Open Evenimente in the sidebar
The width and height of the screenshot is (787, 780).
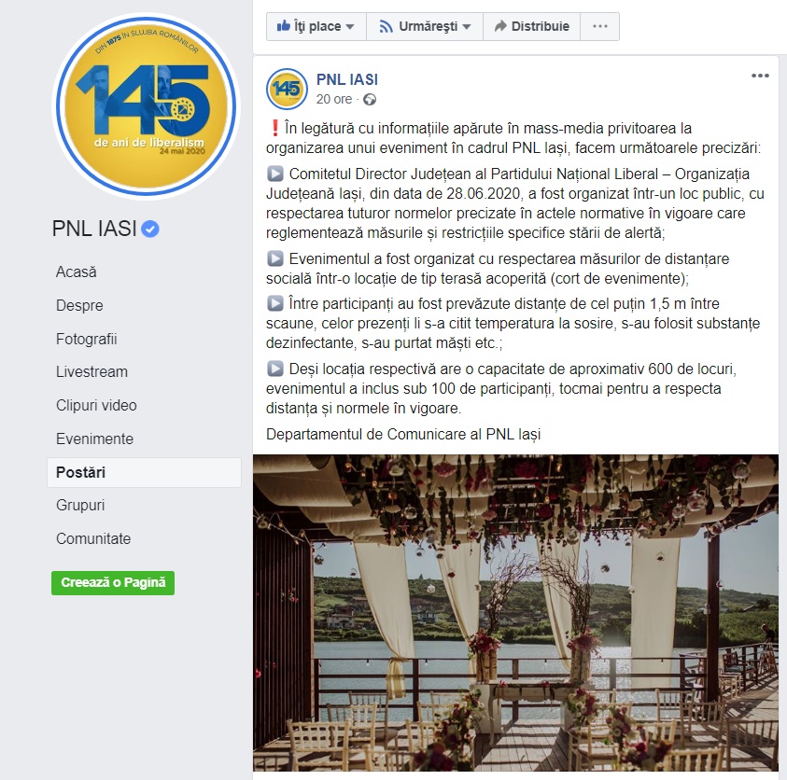click(95, 439)
